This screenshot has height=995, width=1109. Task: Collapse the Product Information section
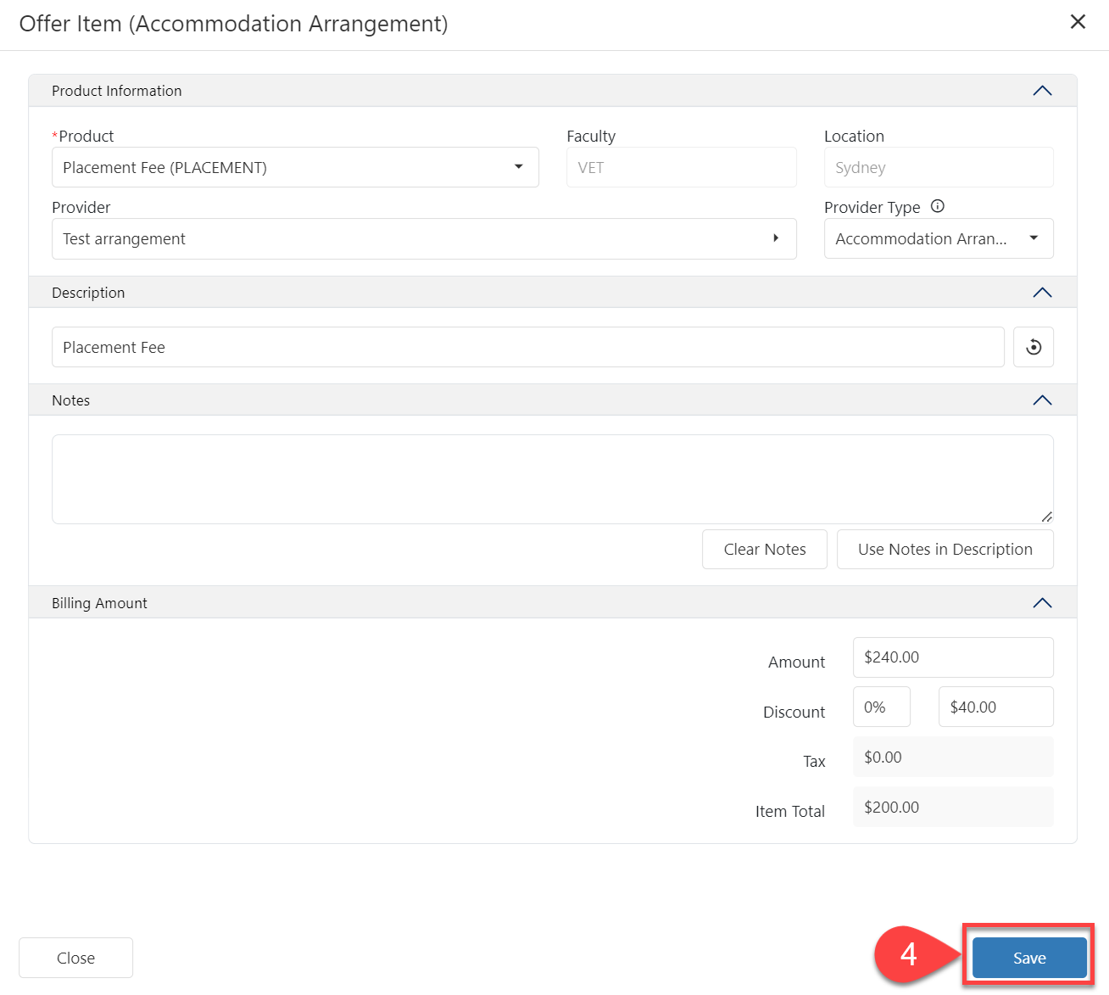(x=1042, y=91)
